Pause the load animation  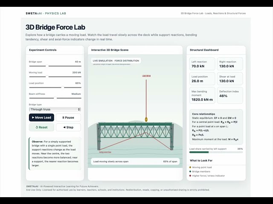68,117
